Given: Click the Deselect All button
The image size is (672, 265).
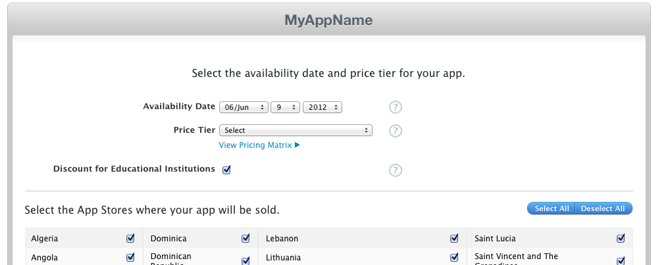Looking at the screenshot, I should tap(604, 208).
